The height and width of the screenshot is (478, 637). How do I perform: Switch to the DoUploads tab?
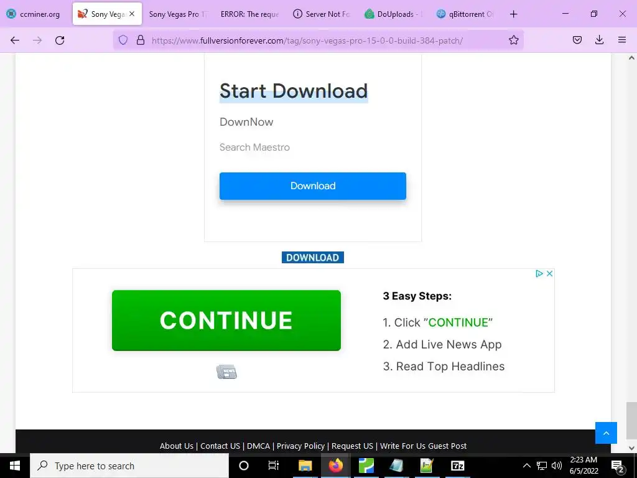[393, 14]
